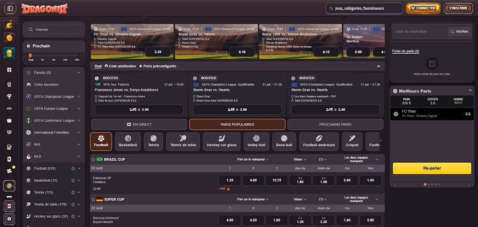This screenshot has height=227, width=478.
Task: Favorite the Brazil Cup star icon
Action: [93, 159]
